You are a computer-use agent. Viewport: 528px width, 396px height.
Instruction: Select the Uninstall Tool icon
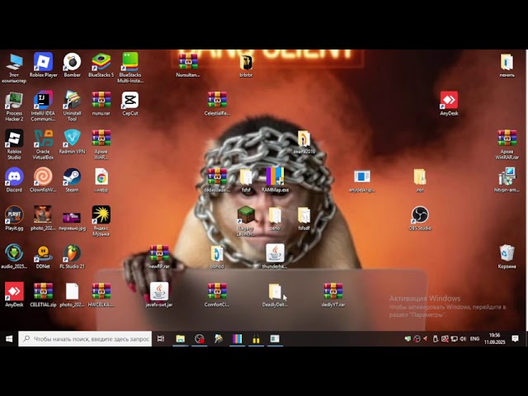72,106
